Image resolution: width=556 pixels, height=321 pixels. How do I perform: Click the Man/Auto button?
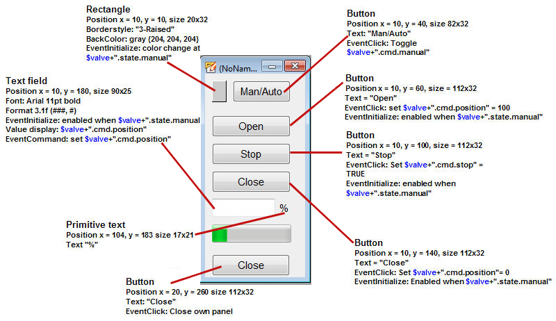pyautogui.click(x=261, y=92)
